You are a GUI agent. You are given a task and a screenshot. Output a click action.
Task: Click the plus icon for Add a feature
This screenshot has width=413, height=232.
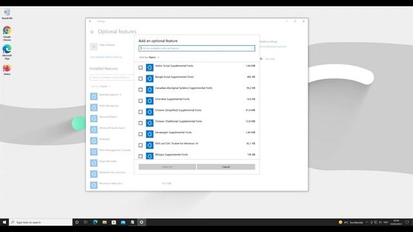point(94,46)
